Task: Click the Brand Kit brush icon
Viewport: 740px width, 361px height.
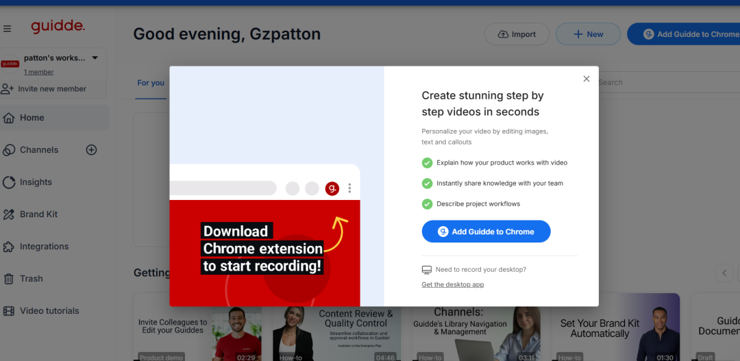Action: 8,214
